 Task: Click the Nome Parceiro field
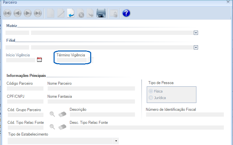(x=91, y=88)
